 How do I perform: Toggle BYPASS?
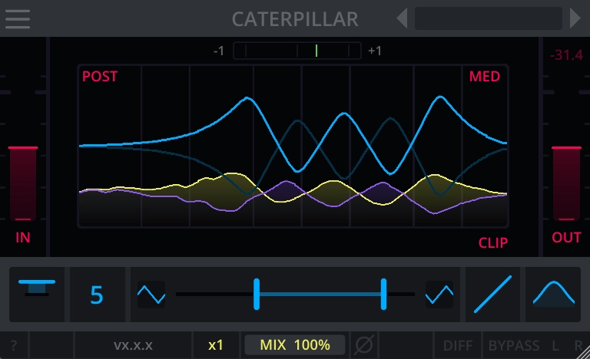click(514, 345)
